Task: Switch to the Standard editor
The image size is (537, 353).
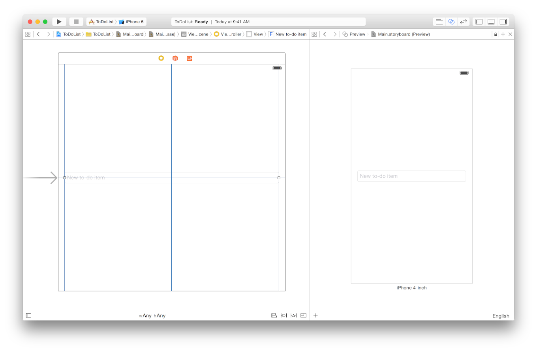Action: 439,22
